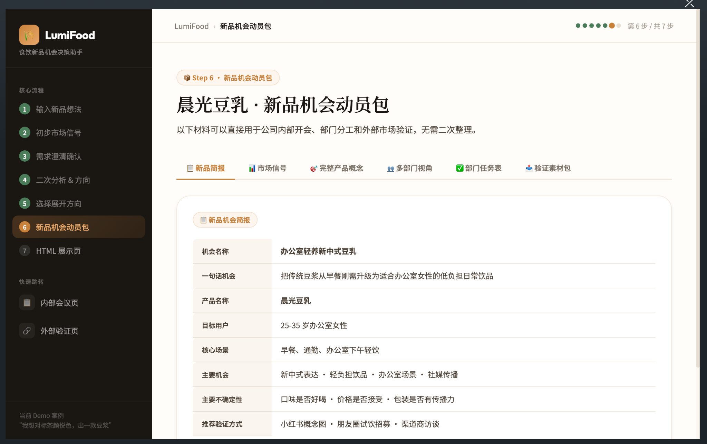
Task: Switch to 新品简报 tab
Action: pyautogui.click(x=206, y=168)
